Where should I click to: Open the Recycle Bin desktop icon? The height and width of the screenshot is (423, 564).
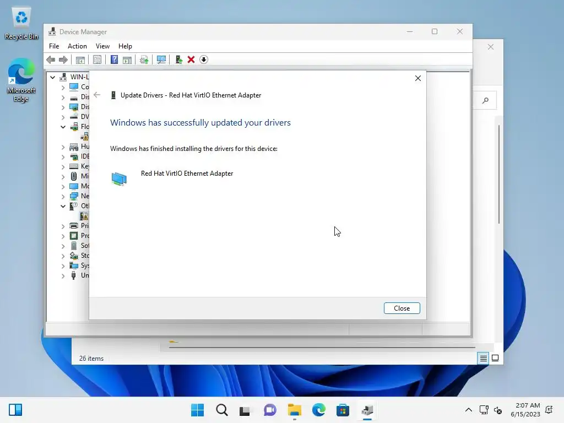click(x=21, y=23)
